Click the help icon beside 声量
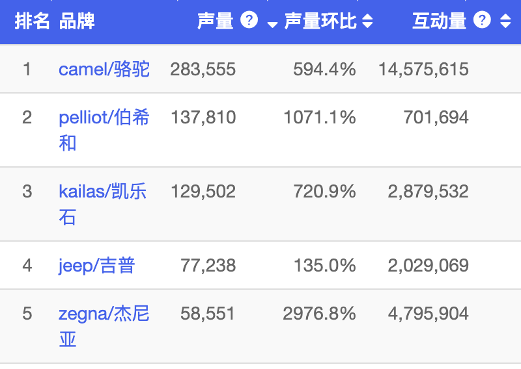The height and width of the screenshot is (369, 521). pos(249,21)
